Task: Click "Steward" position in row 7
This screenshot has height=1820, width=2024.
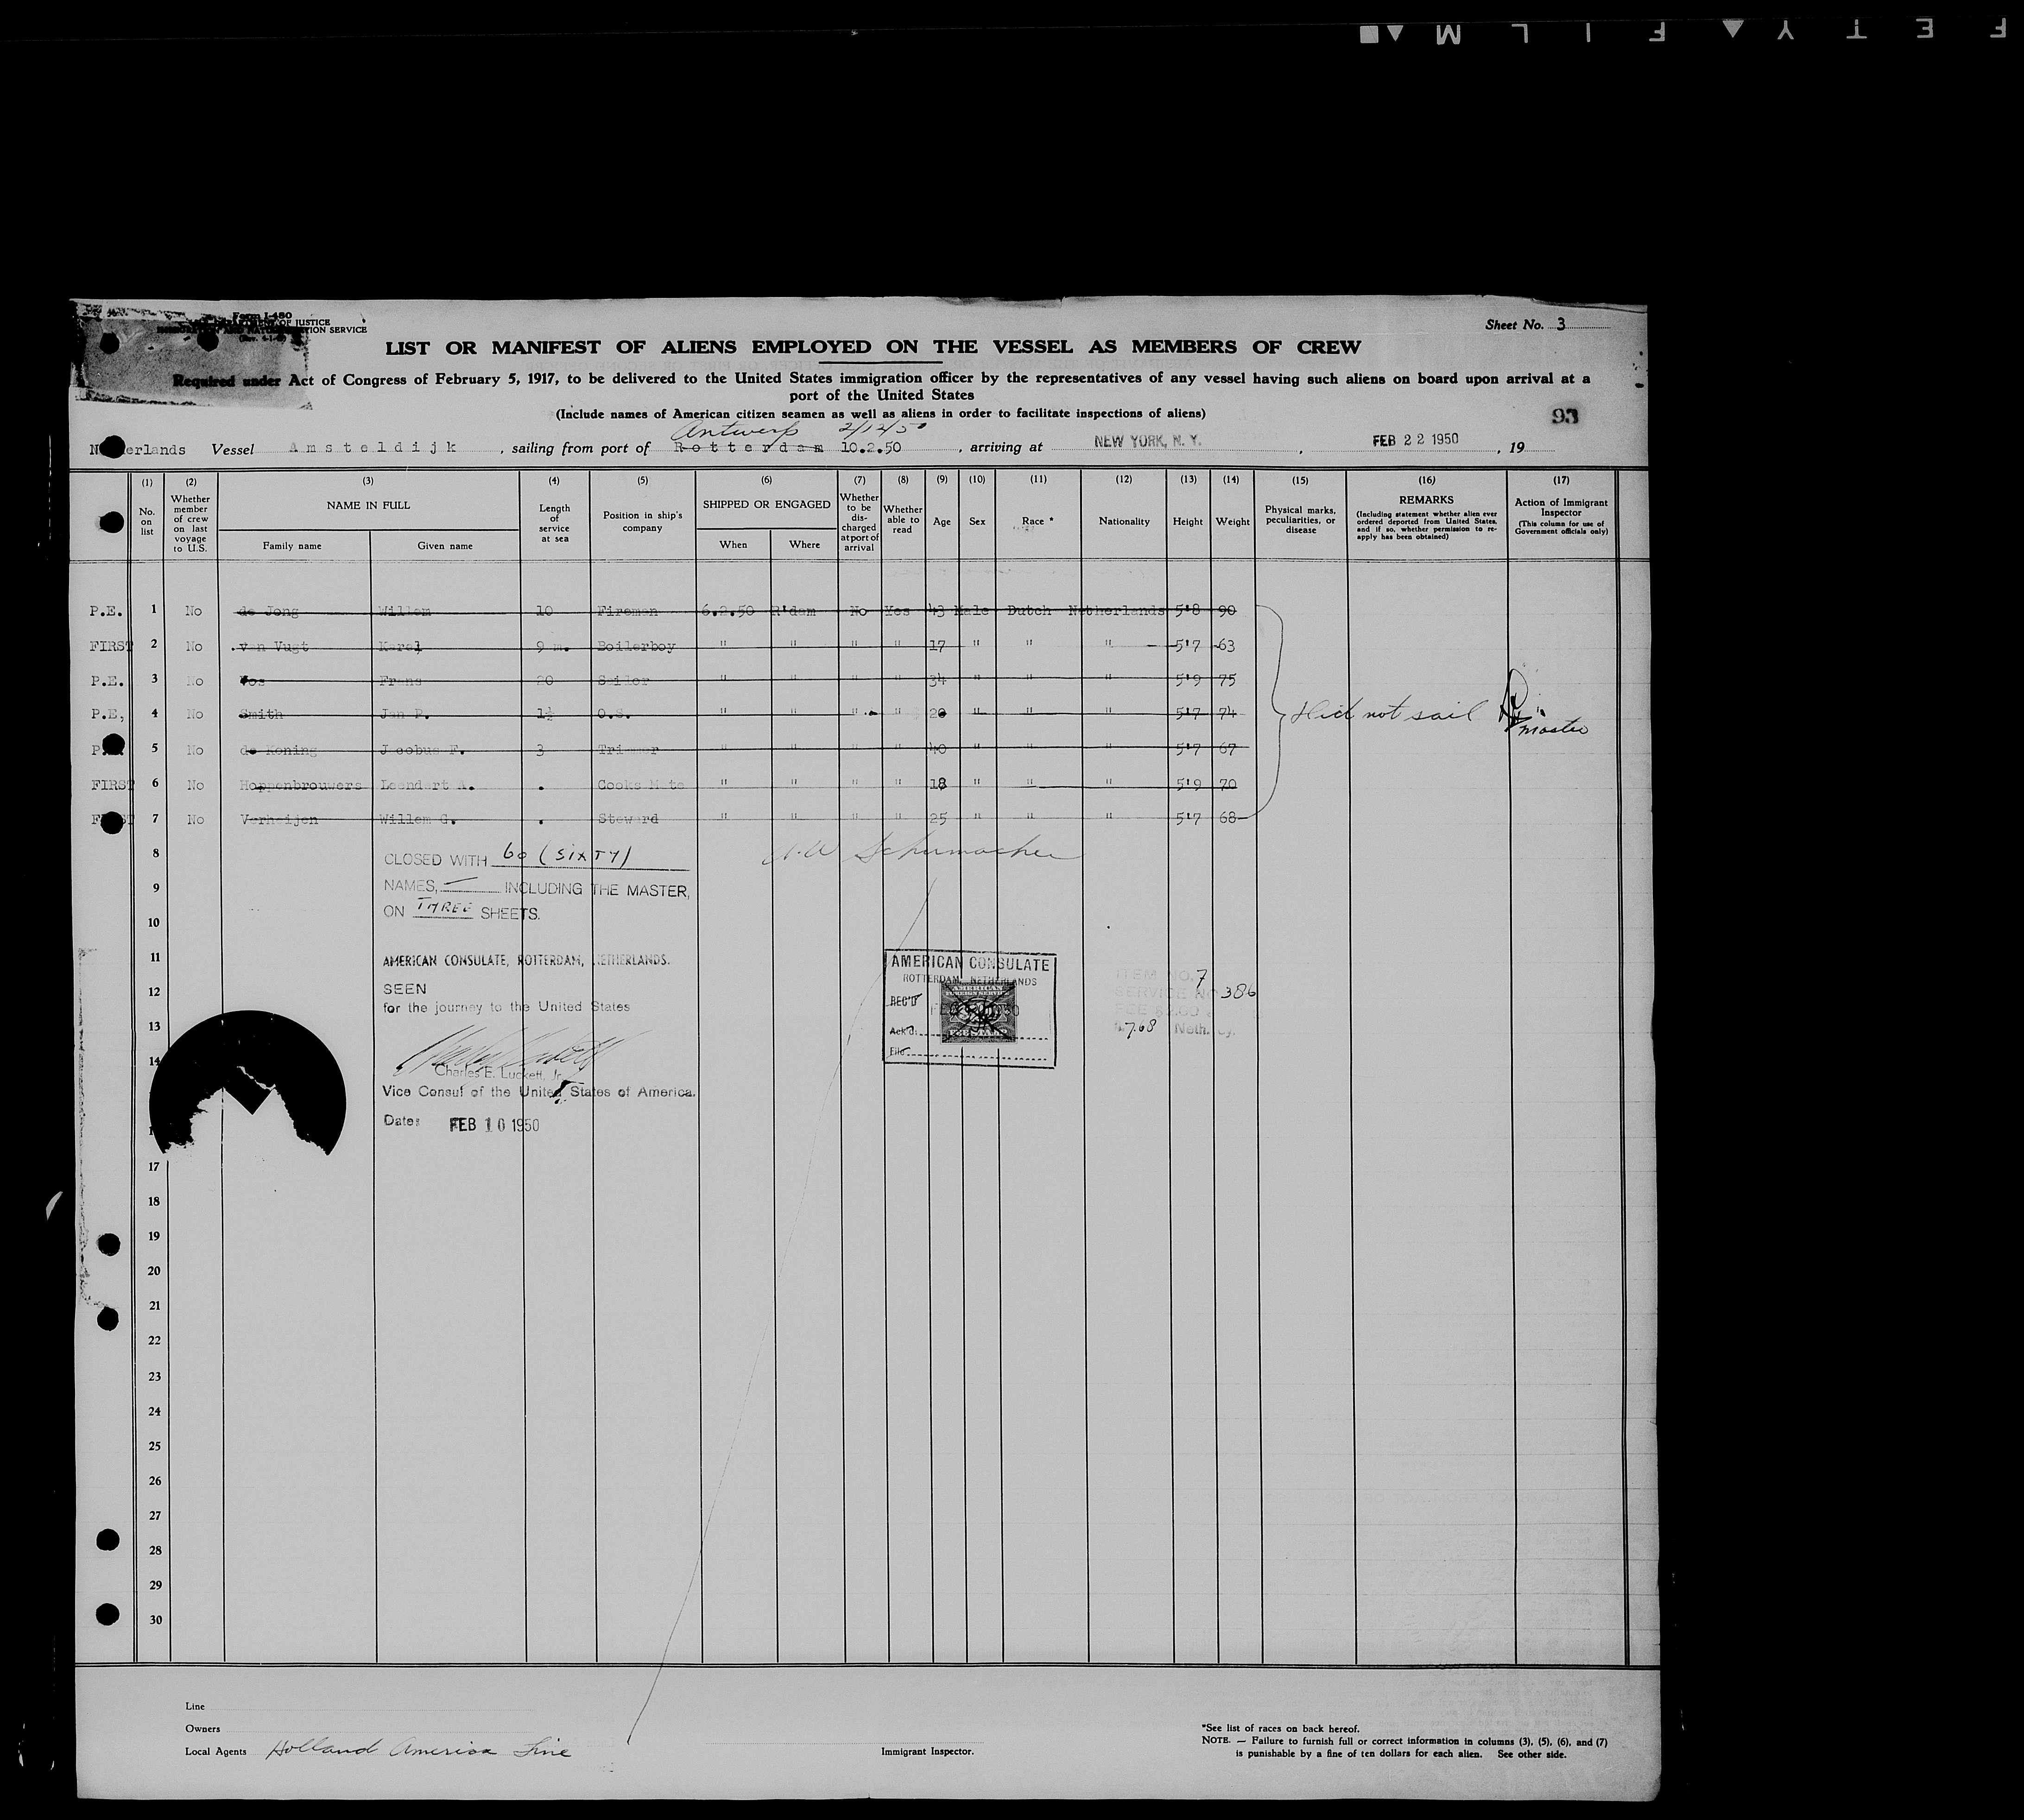Action: (x=628, y=820)
